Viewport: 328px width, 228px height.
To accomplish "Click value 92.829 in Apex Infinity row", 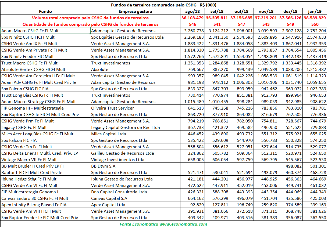I will click(x=192, y=205).
